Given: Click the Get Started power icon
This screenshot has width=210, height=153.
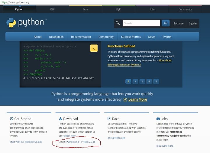Looking at the screenshot, I should (x=12, y=119).
